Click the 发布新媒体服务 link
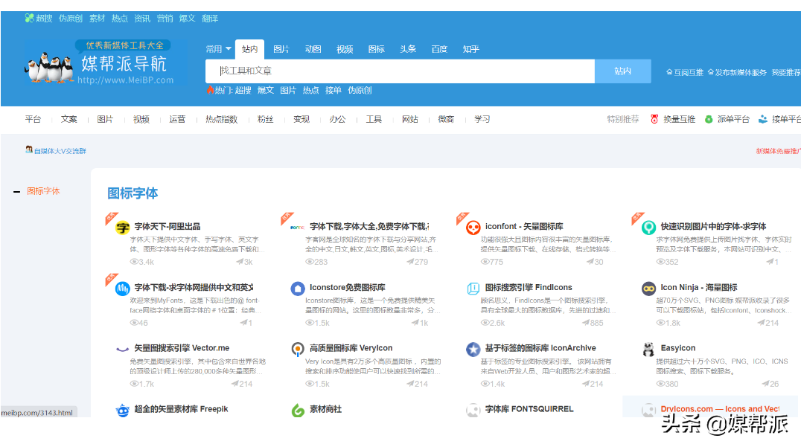 (x=737, y=72)
